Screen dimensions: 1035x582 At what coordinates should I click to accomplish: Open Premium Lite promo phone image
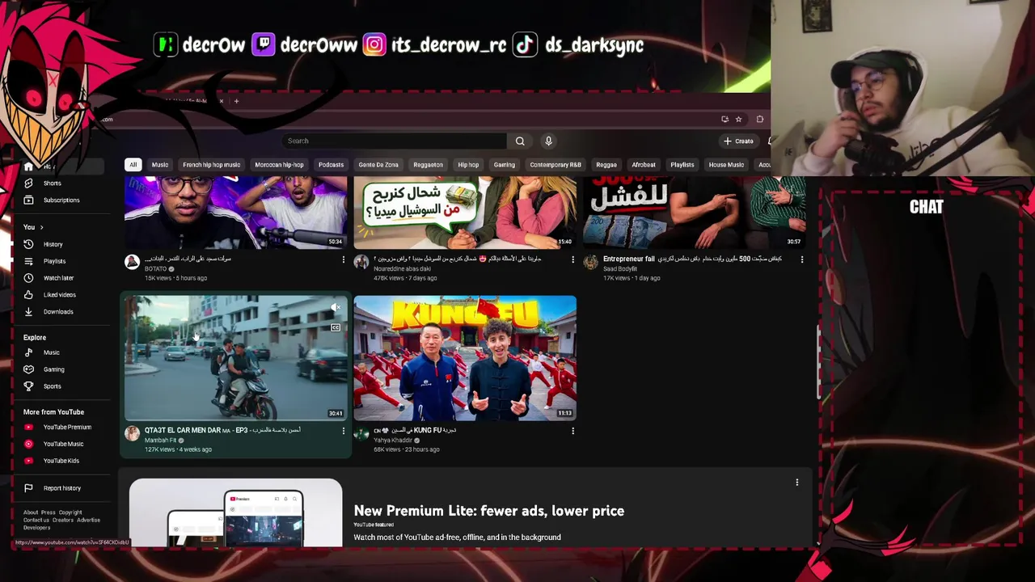[x=235, y=512]
